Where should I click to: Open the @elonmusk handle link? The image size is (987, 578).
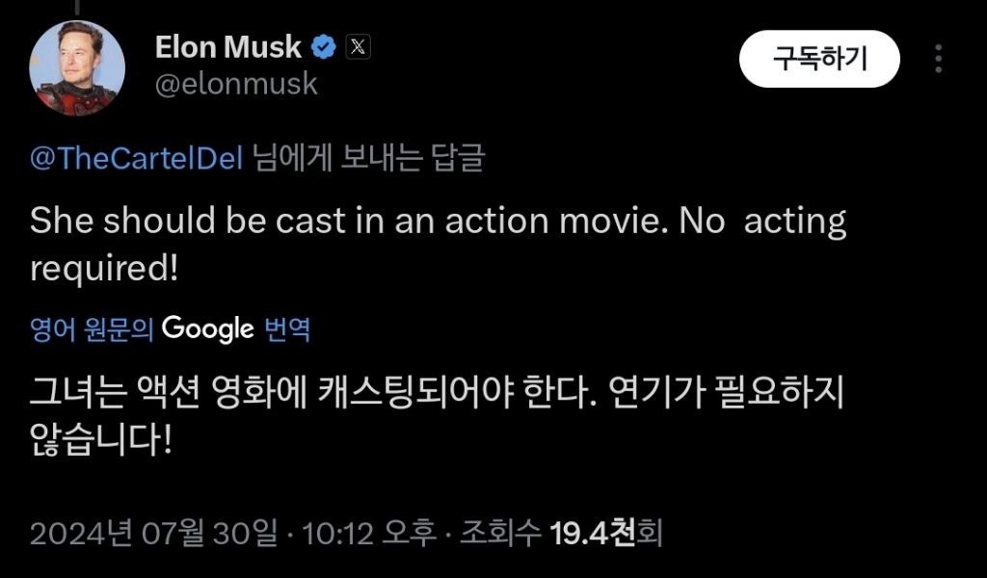236,84
